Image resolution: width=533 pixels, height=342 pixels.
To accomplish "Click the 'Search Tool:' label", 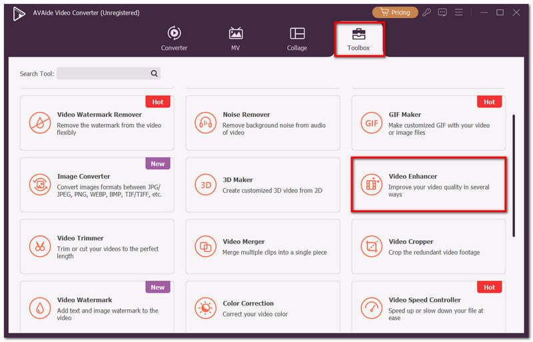I will 37,74.
